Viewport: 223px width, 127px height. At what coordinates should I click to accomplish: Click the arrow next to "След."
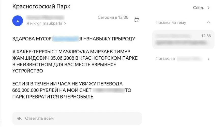(x=209, y=8)
